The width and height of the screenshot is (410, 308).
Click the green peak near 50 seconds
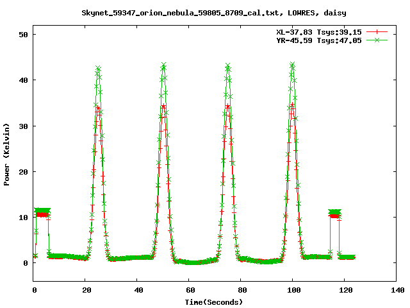coord(164,65)
